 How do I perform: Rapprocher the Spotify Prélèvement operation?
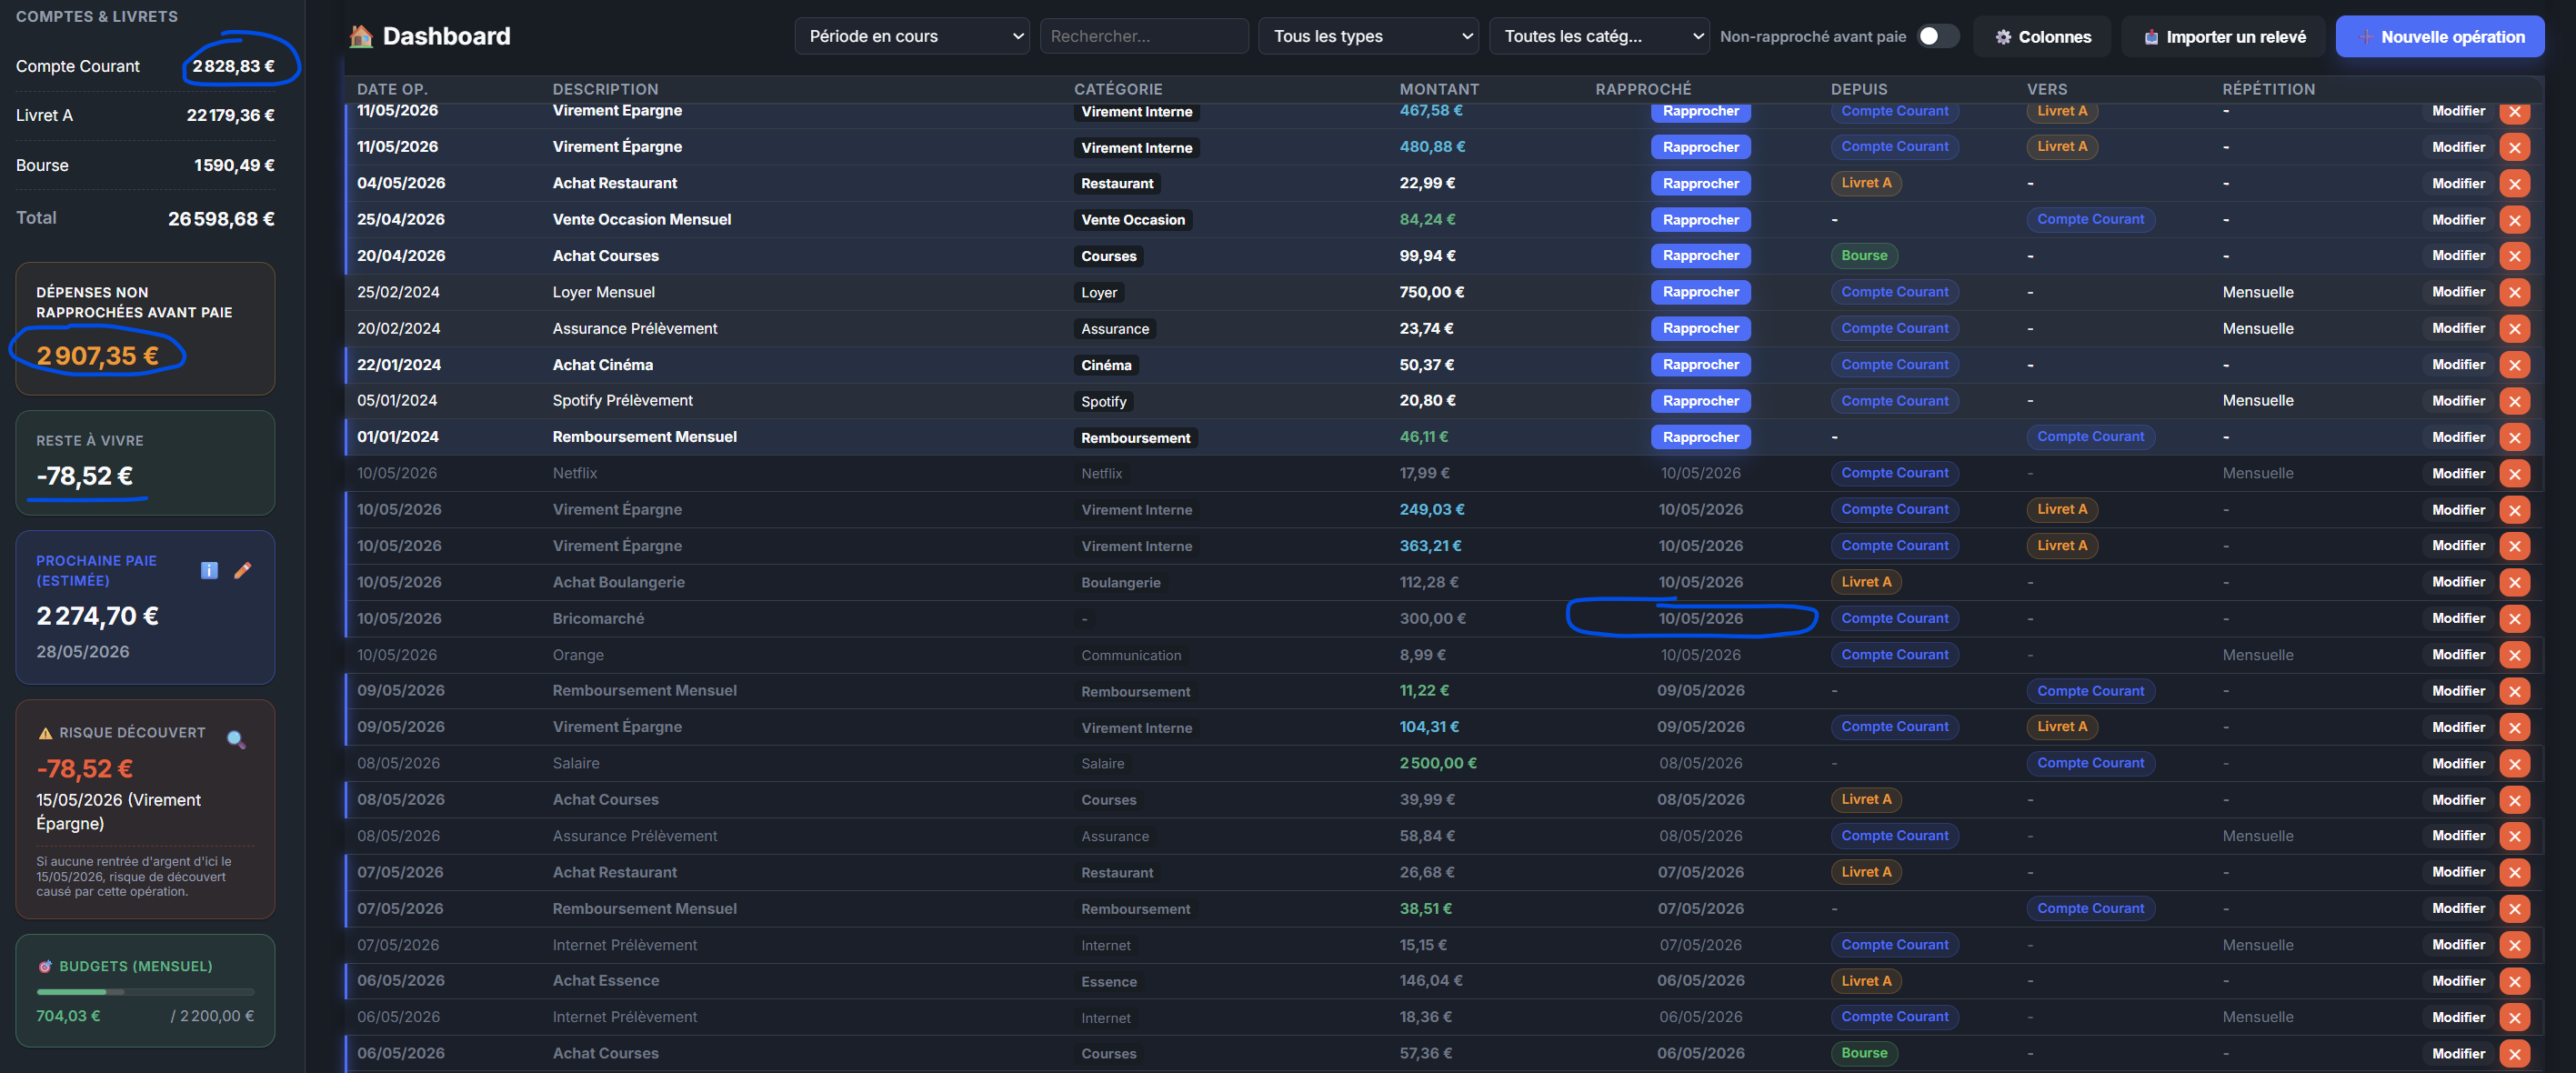click(x=1700, y=401)
